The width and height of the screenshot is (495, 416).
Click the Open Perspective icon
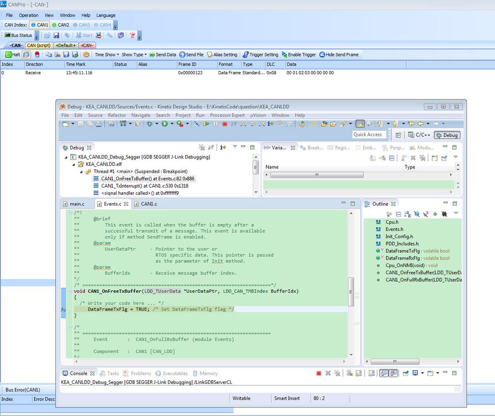pos(398,135)
